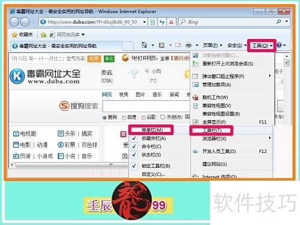Click the web game icon beside 页游

[16, 156]
